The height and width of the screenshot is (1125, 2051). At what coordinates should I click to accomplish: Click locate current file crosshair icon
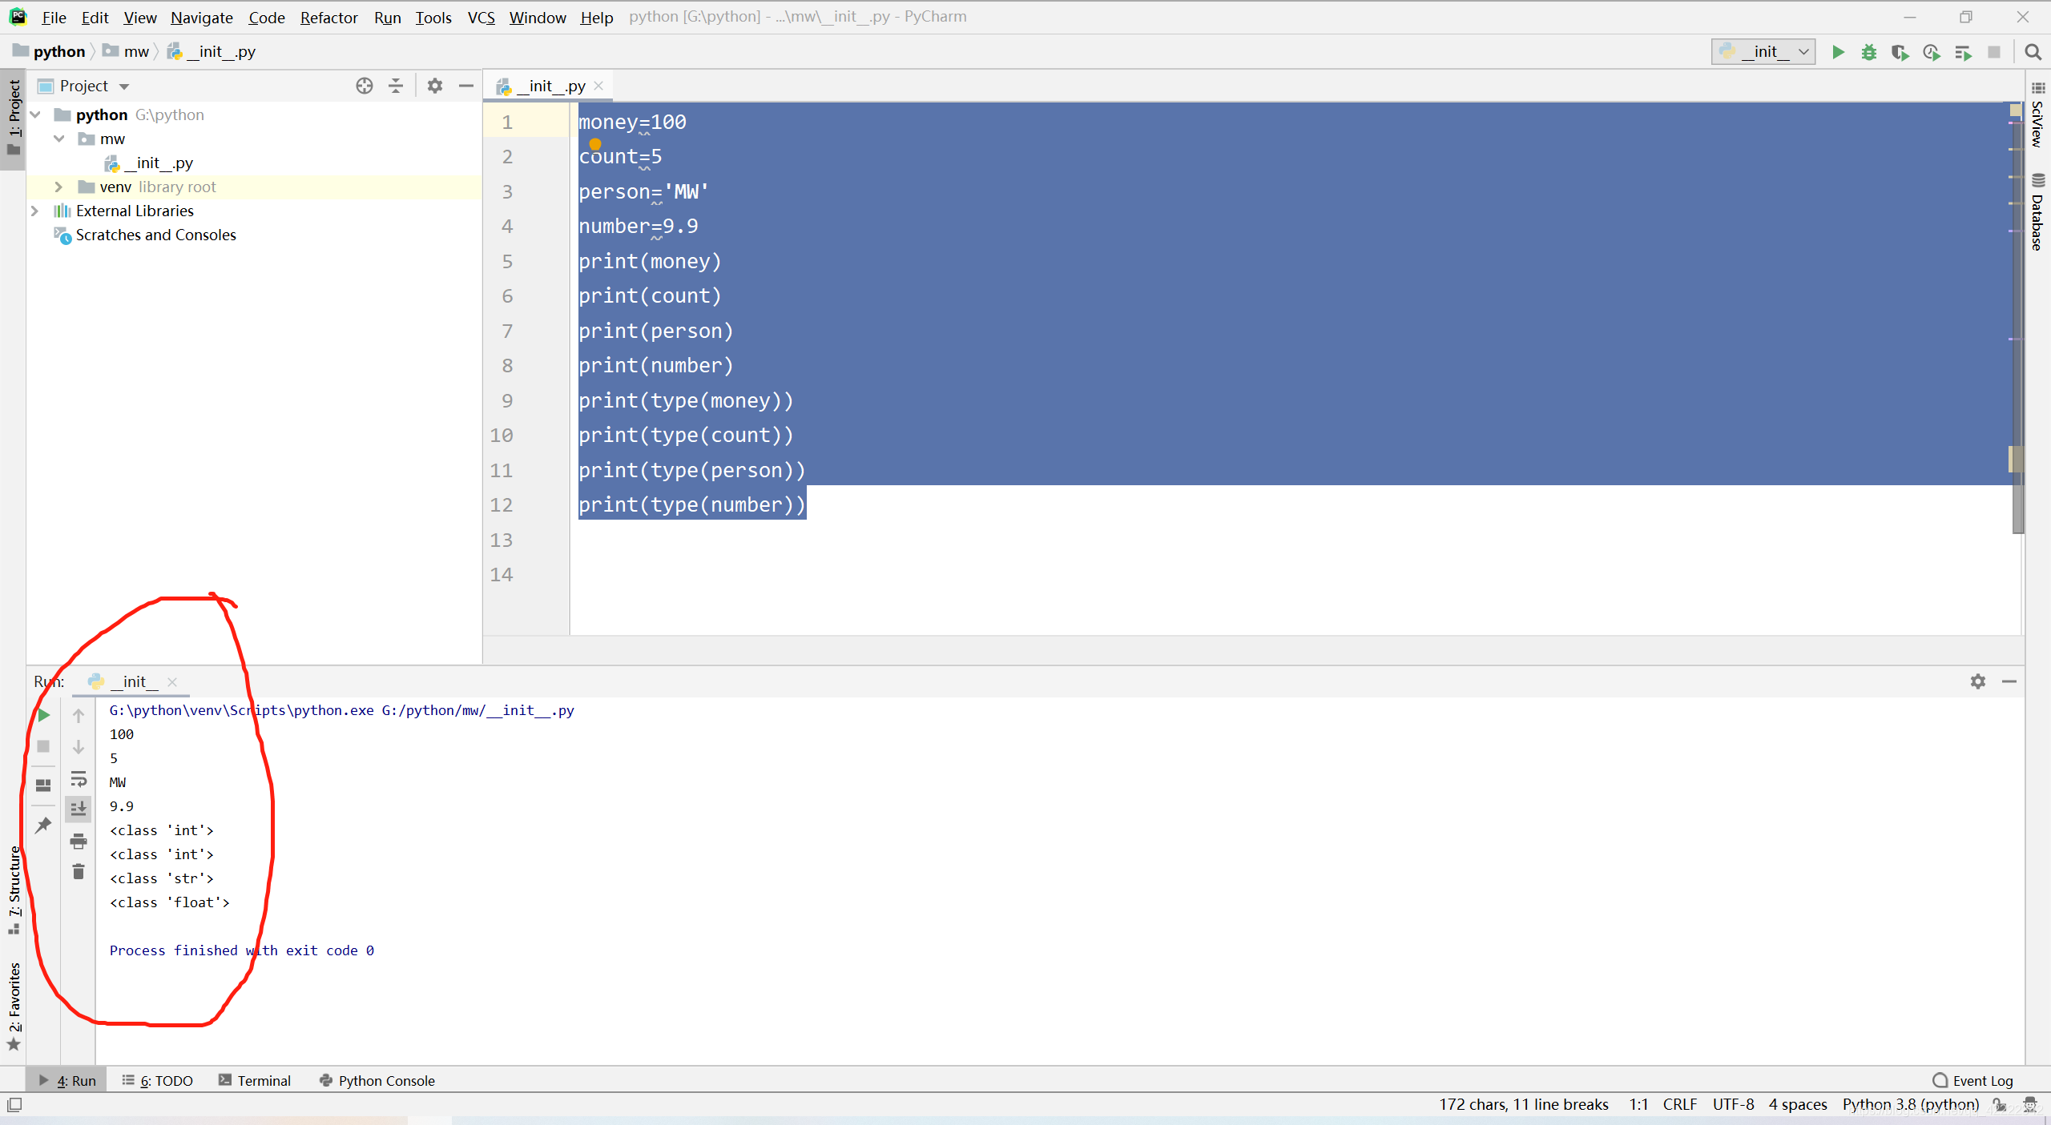[365, 86]
